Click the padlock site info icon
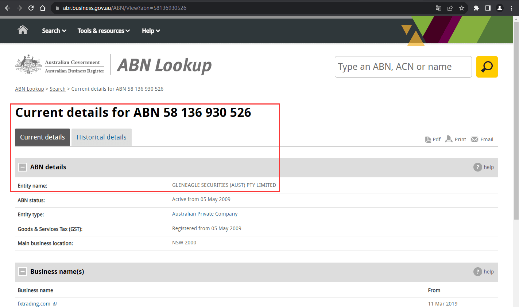This screenshot has width=519, height=307. click(x=57, y=8)
